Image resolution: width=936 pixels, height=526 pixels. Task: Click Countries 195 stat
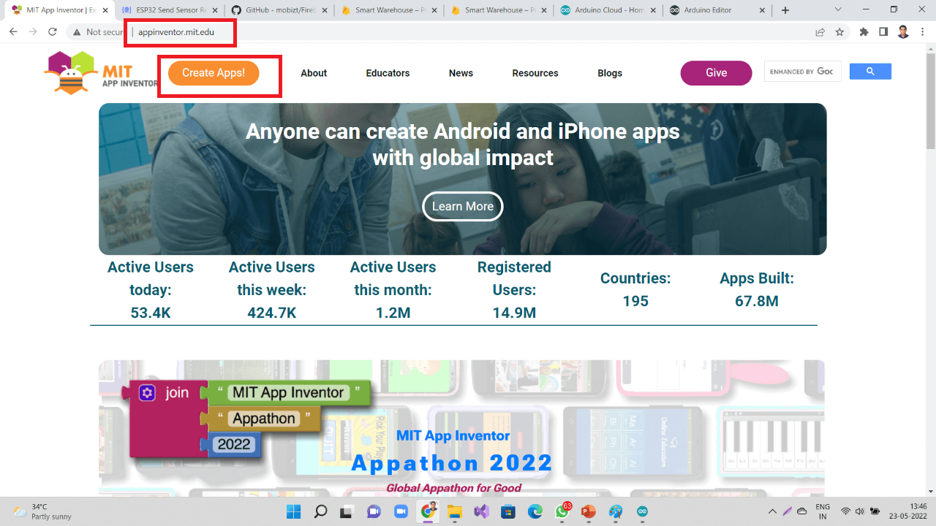(635, 290)
